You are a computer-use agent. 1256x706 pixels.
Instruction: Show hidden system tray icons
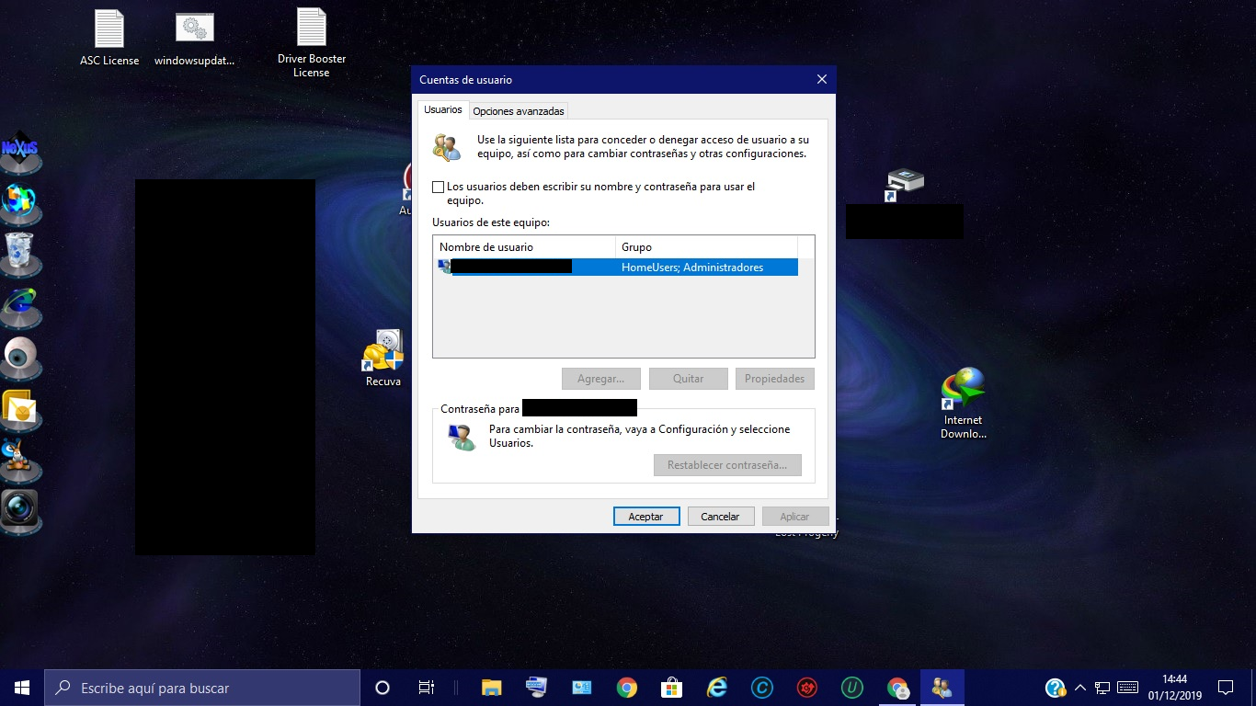(x=1081, y=688)
